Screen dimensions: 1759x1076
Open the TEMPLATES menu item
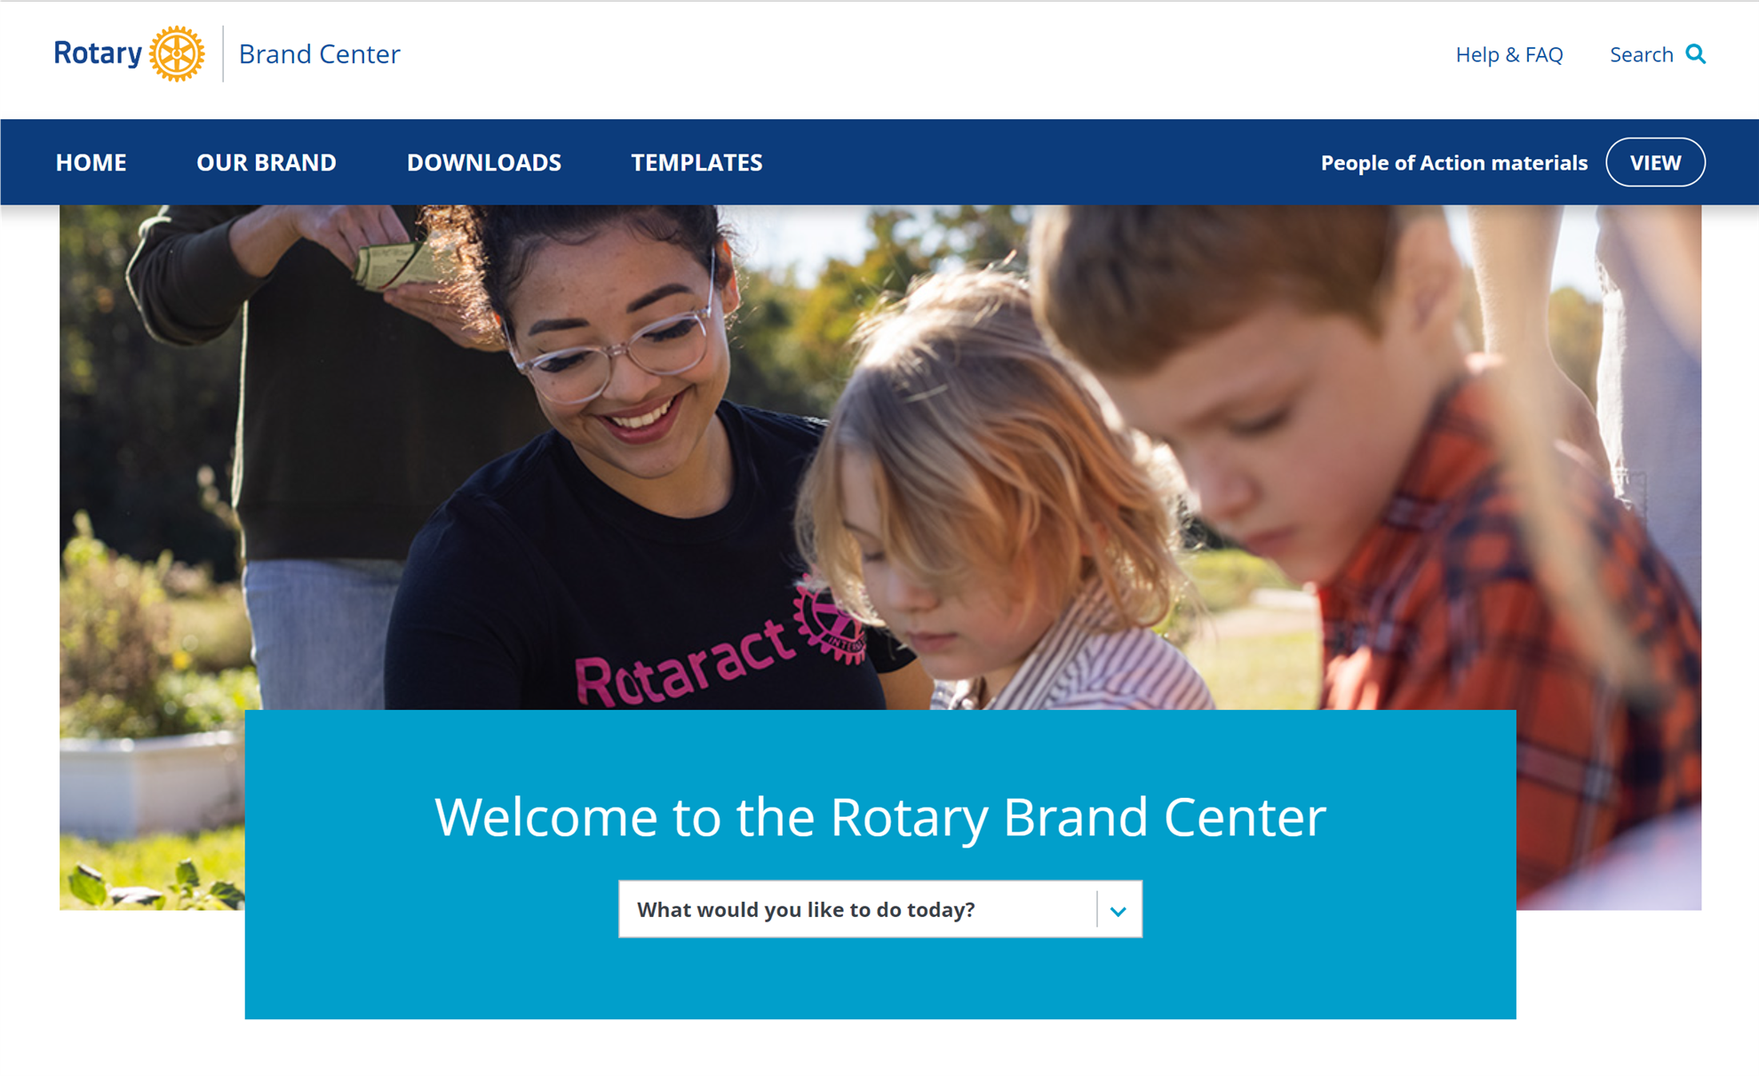tap(696, 163)
